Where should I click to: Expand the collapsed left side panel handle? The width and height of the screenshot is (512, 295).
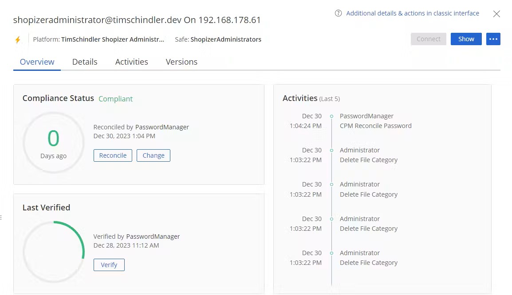click(x=2, y=217)
